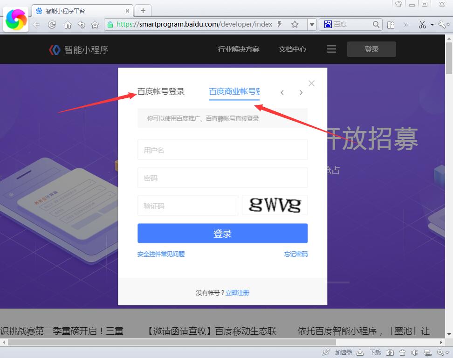Open the 文档中心 menu item
The width and height of the screenshot is (453, 358).
point(292,49)
